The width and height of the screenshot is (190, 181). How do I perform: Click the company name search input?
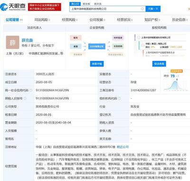[105, 9]
